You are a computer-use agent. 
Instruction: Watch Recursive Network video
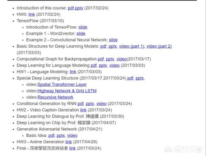pos(55,97)
